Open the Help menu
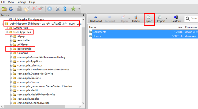The height and width of the screenshot is (109, 198). pyautogui.click(x=32, y=2)
